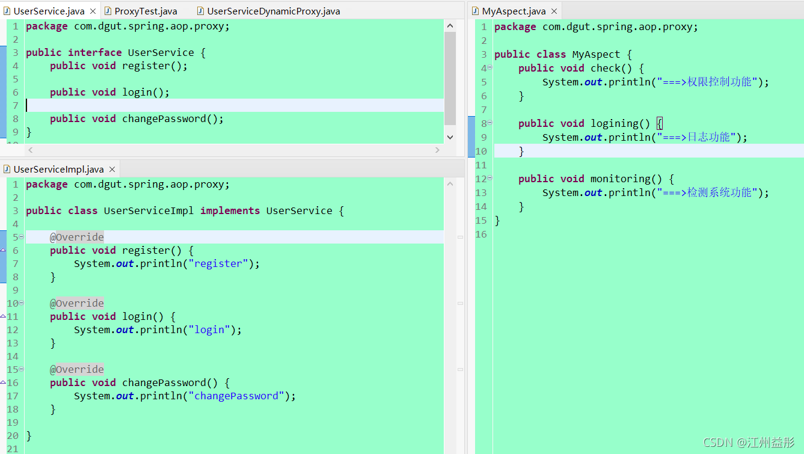Click 'public class MyAspect {' declaration
The height and width of the screenshot is (454, 804).
coord(563,54)
